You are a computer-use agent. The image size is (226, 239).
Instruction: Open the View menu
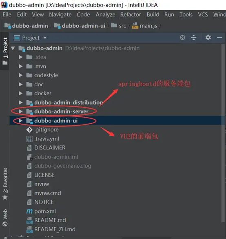[x=38, y=15]
